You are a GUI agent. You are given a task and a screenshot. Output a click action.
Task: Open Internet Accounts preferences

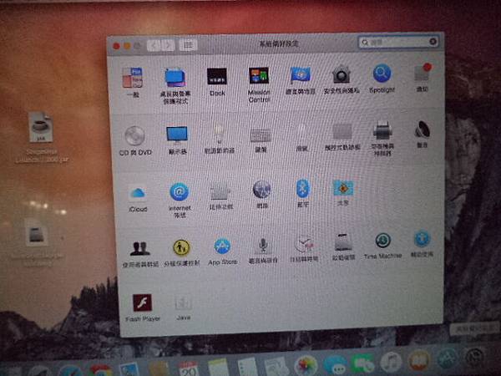pyautogui.click(x=179, y=192)
